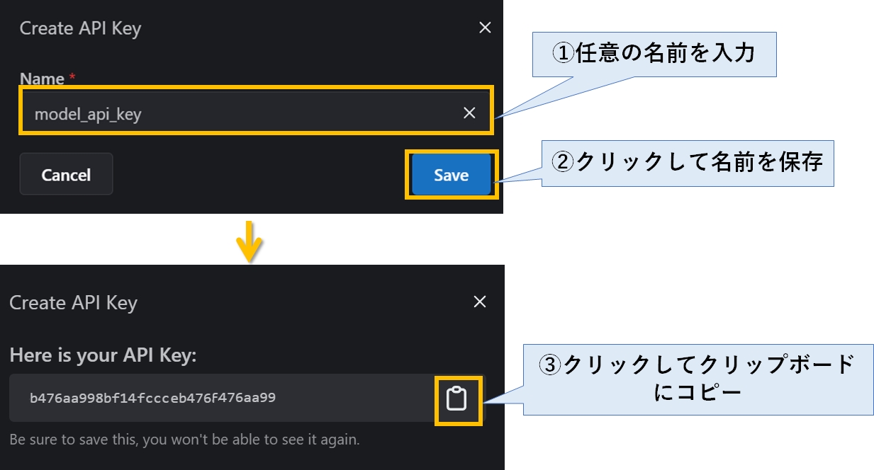Viewport: 874px width, 470px height.
Task: Click the callout ①任意の名前を入力
Action: click(654, 53)
